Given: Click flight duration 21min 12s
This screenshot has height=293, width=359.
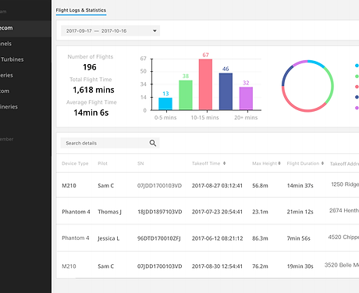Looking at the screenshot, I should point(300,212).
